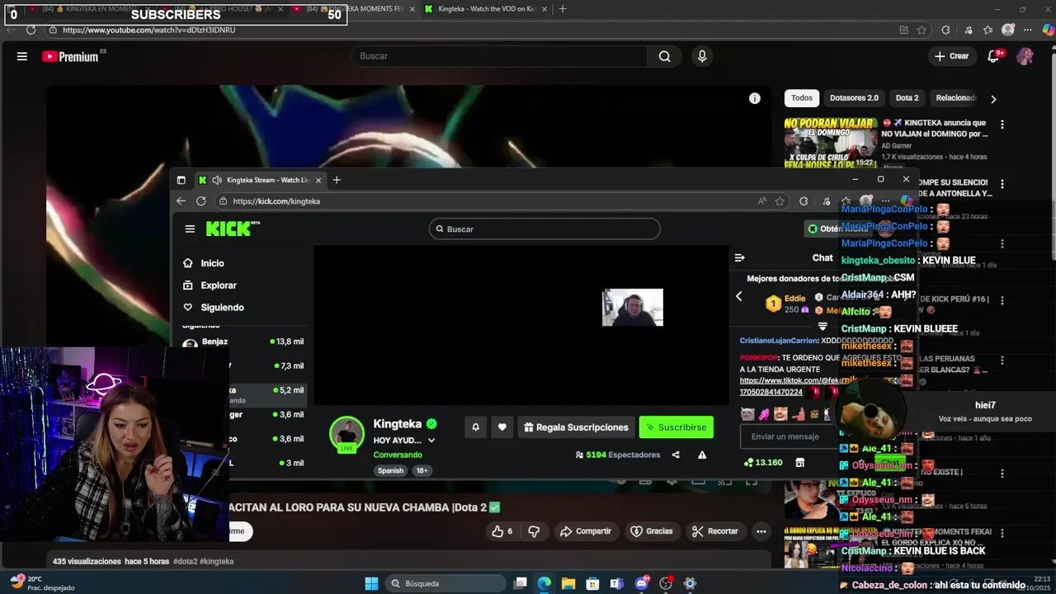The height and width of the screenshot is (594, 1056).
Task: Open a new tab in YouTube window
Action: 563,9
